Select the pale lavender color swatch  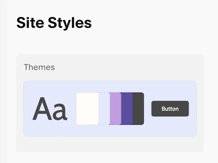(x=104, y=109)
